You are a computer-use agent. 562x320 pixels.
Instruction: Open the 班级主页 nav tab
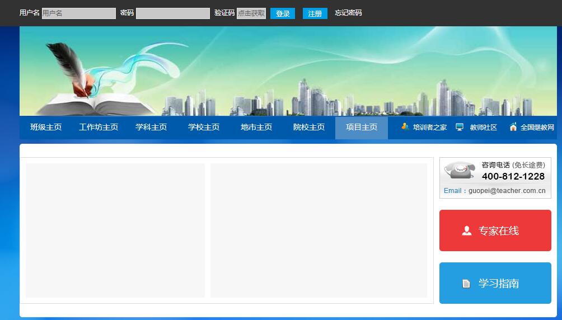click(x=46, y=127)
